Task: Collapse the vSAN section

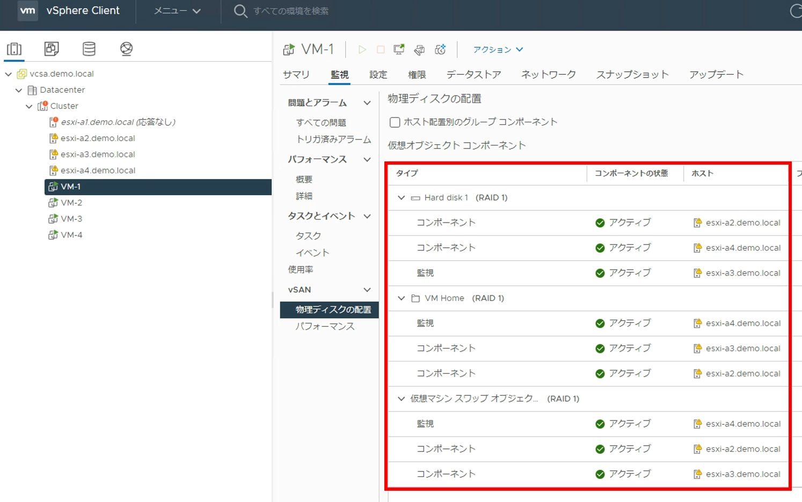Action: click(x=367, y=290)
